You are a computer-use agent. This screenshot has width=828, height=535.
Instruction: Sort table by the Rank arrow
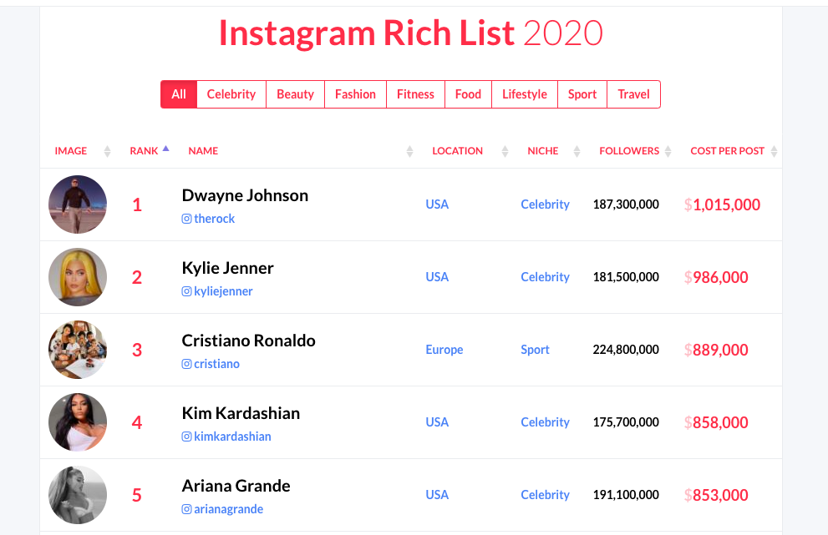coord(165,149)
